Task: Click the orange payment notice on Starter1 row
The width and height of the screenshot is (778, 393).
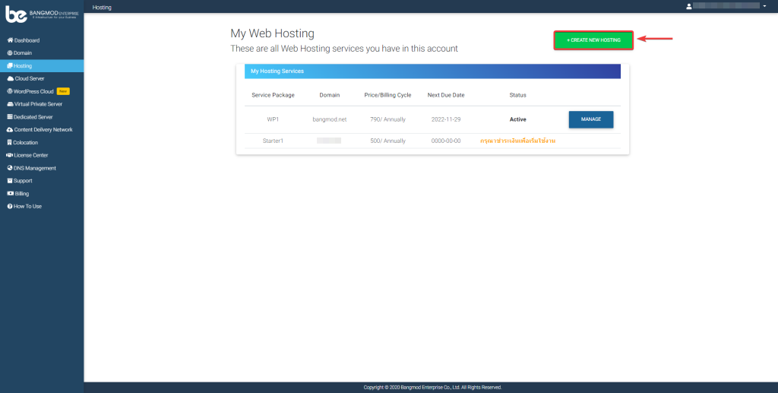Action: pos(517,141)
